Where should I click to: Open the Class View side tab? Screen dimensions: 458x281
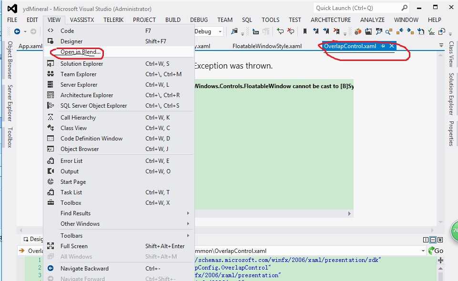tap(452, 54)
